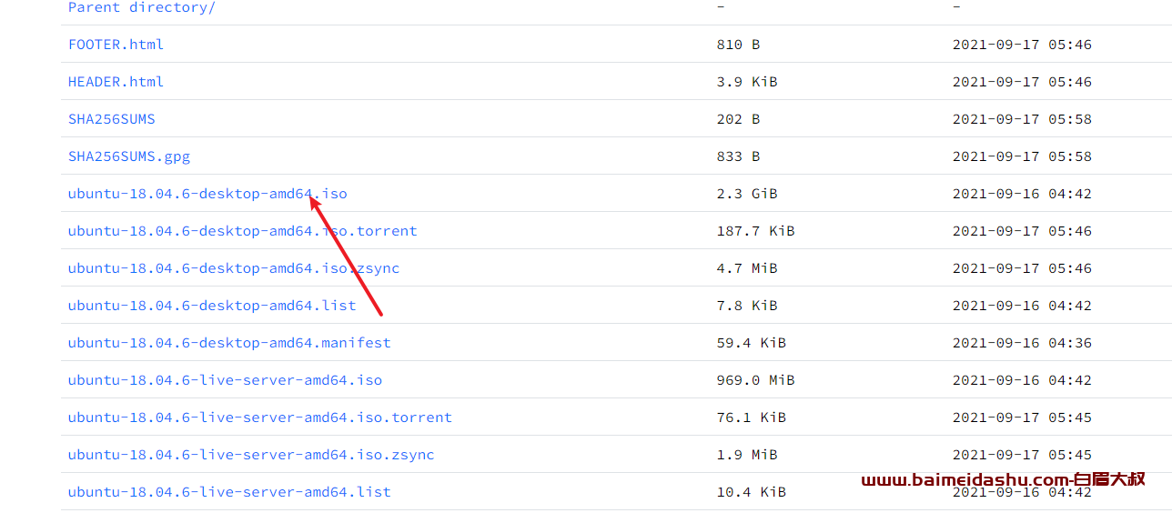Click the 76.1 KiB size value

pyautogui.click(x=752, y=417)
